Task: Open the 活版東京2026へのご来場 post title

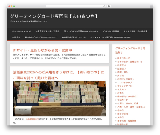Action: [x=59, y=75]
